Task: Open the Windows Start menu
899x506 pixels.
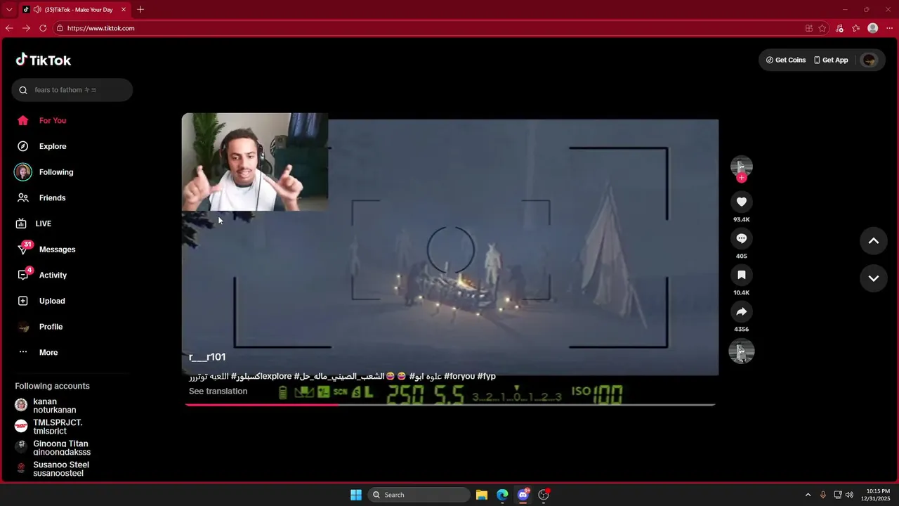Action: click(x=356, y=495)
